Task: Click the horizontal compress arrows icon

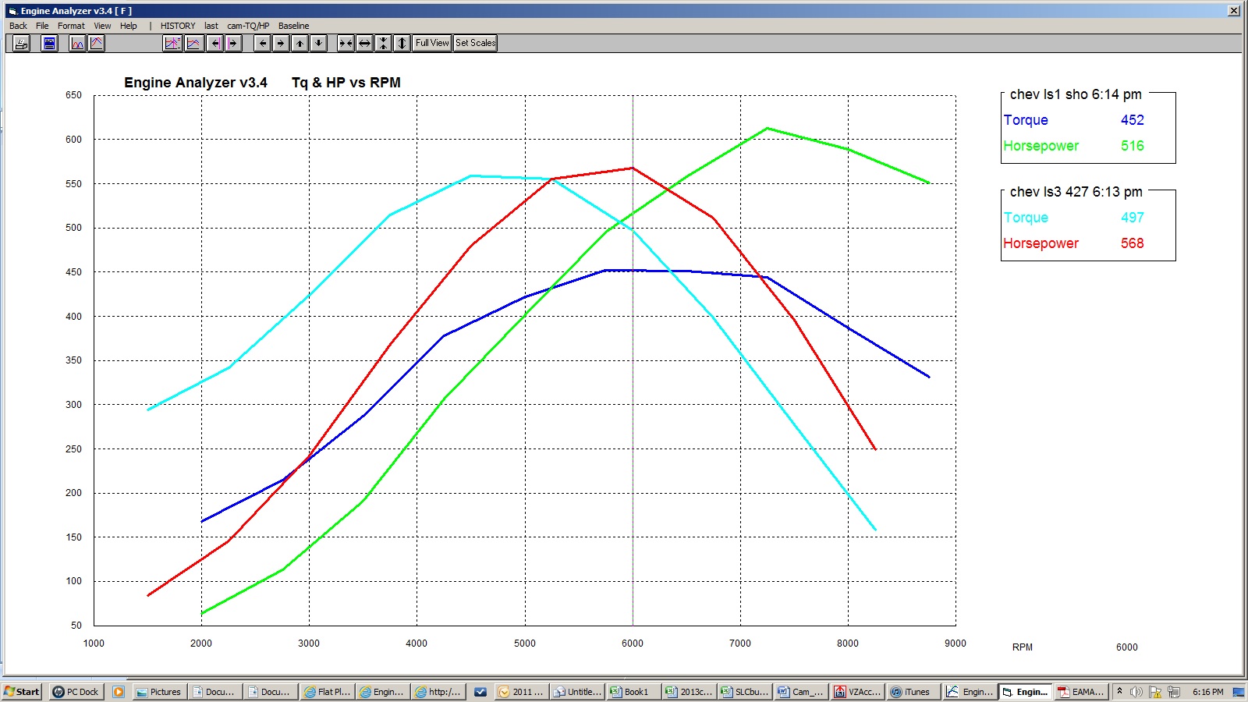Action: click(346, 44)
